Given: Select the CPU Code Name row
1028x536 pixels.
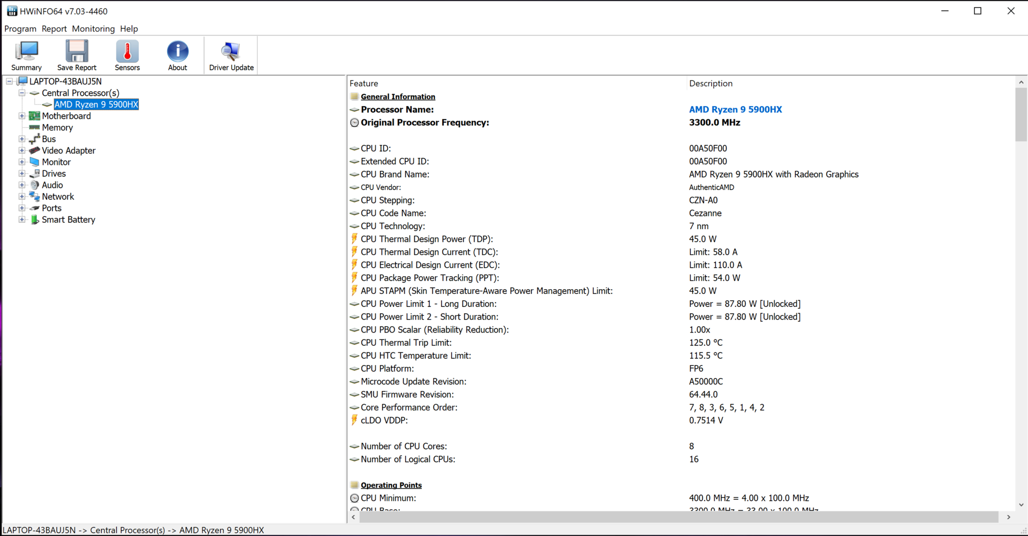Looking at the screenshot, I should pyautogui.click(x=681, y=213).
